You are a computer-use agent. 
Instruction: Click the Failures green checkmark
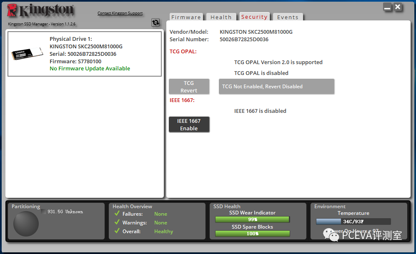117,213
